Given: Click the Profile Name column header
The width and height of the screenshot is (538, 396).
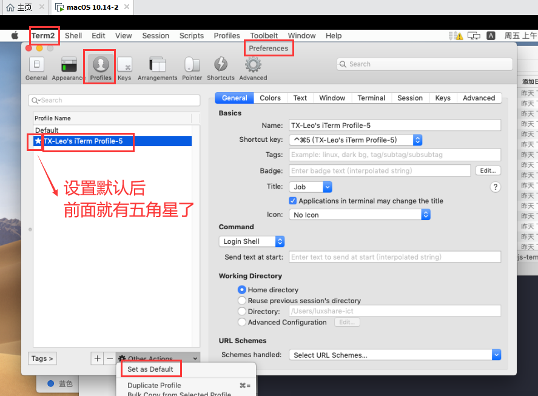Looking at the screenshot, I should point(113,118).
